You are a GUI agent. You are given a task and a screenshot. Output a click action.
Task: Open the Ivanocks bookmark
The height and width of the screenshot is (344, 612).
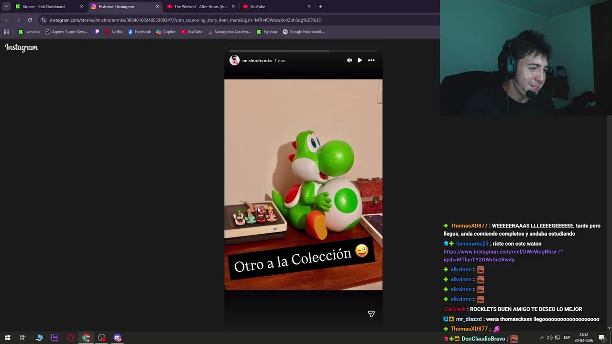pos(29,32)
